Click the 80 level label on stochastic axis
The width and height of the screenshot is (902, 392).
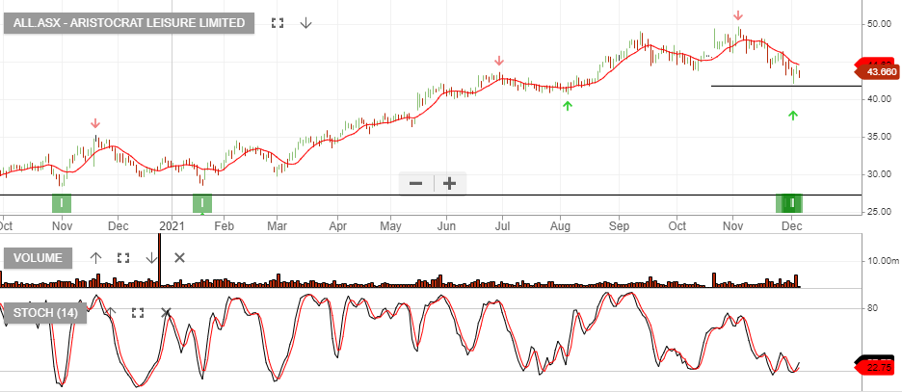pyautogui.click(x=873, y=308)
